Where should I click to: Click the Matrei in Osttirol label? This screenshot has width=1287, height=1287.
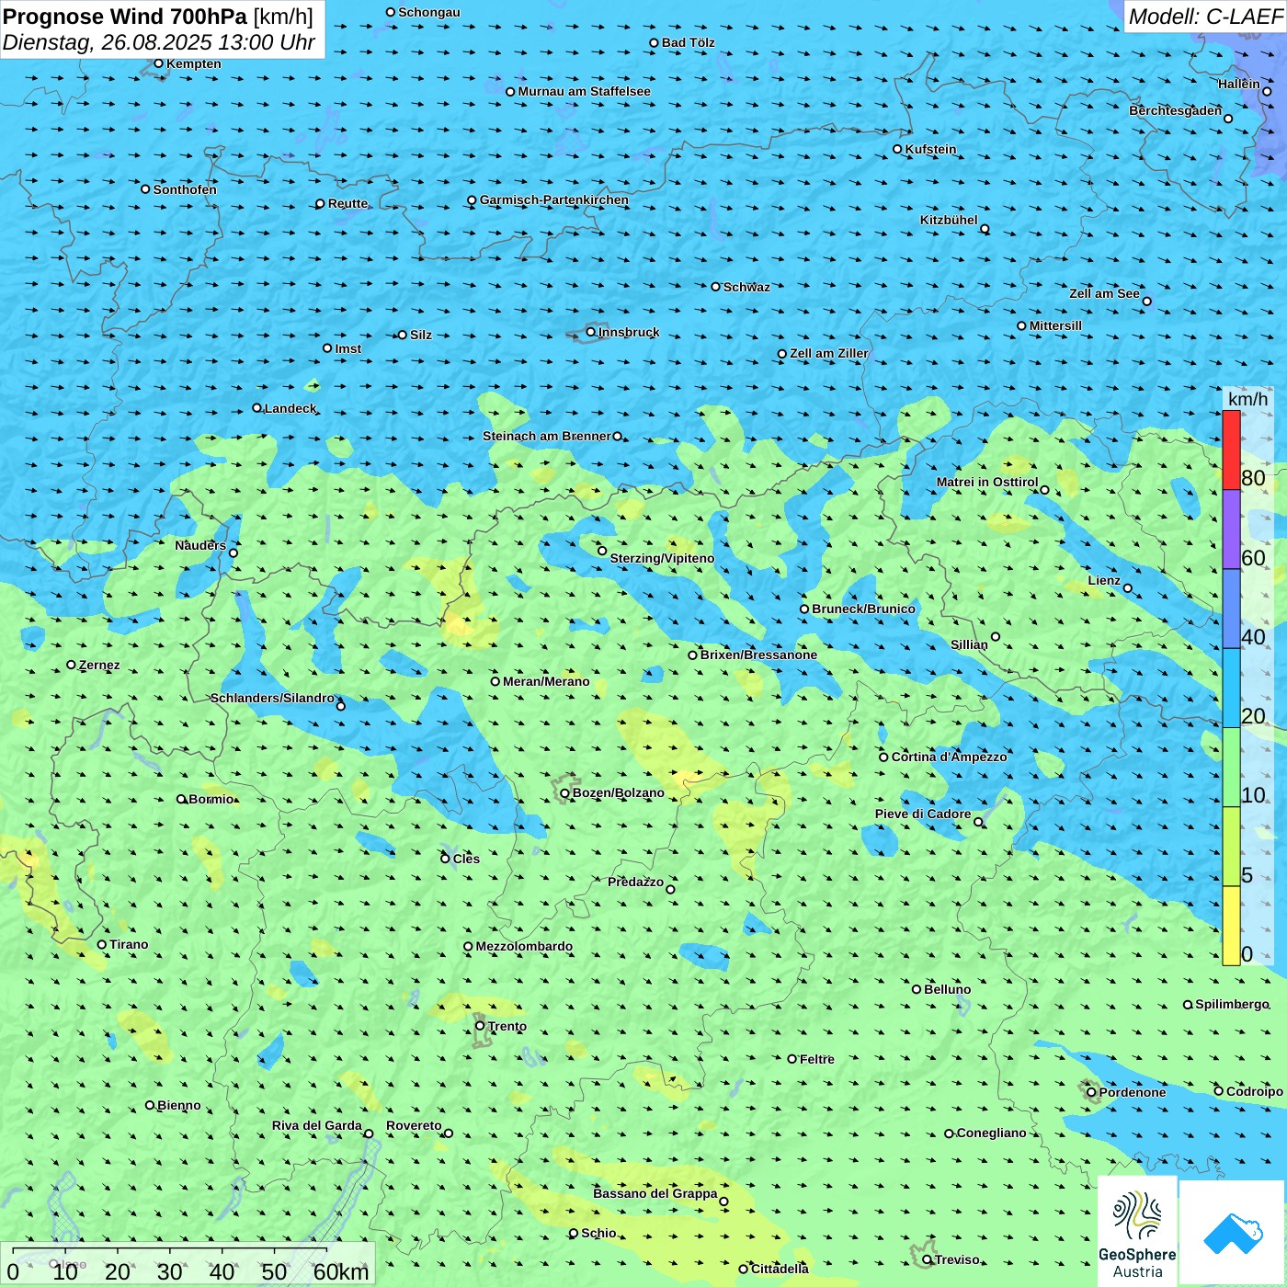[987, 482]
